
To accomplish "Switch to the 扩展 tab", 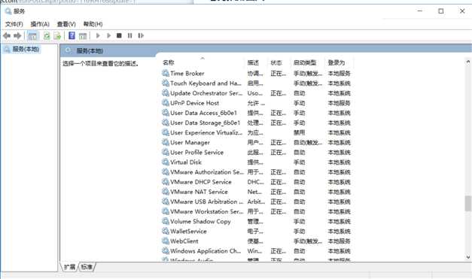I will pos(69,267).
